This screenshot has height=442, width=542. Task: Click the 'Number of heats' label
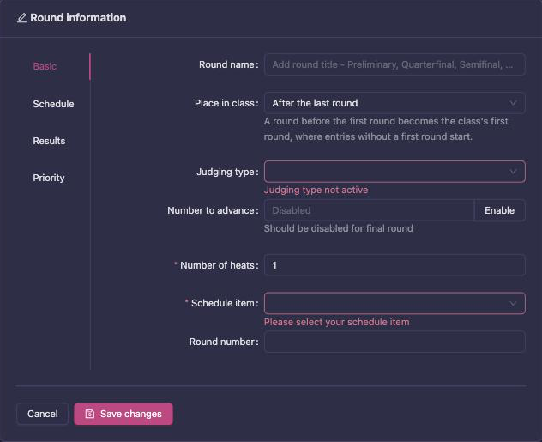218,265
